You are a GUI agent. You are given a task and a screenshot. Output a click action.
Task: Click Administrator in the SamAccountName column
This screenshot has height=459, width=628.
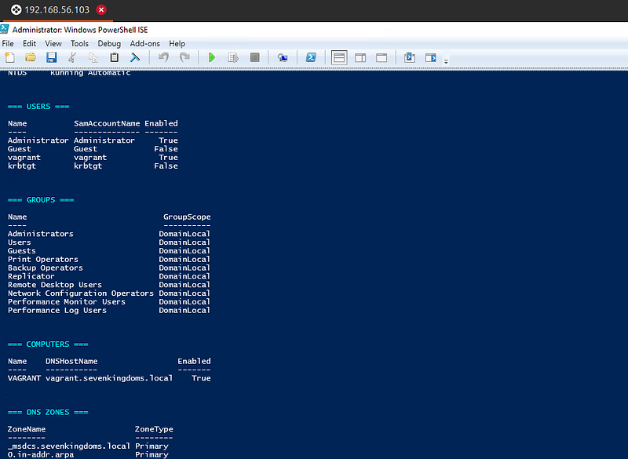(104, 140)
